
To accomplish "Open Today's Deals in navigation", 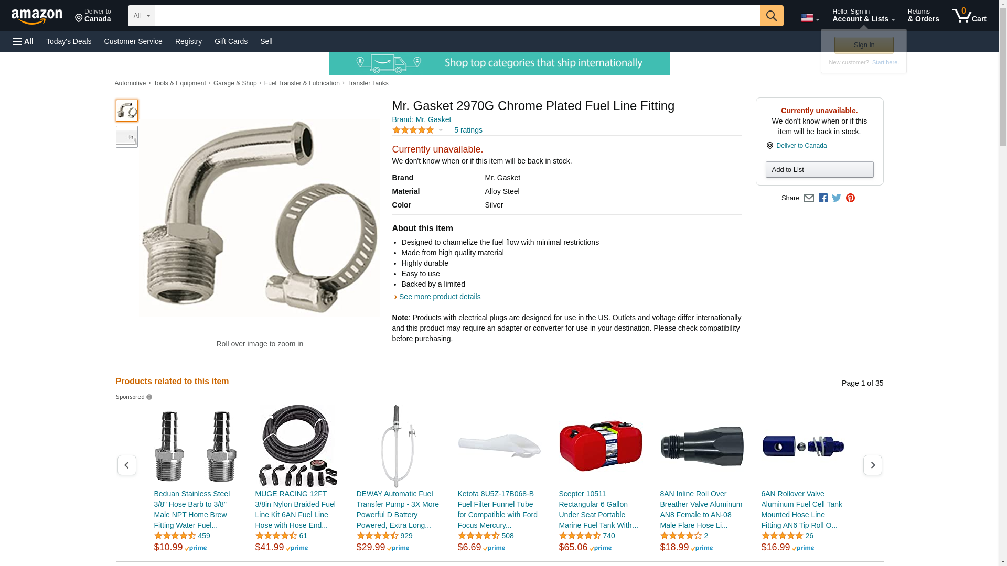I will (x=69, y=41).
